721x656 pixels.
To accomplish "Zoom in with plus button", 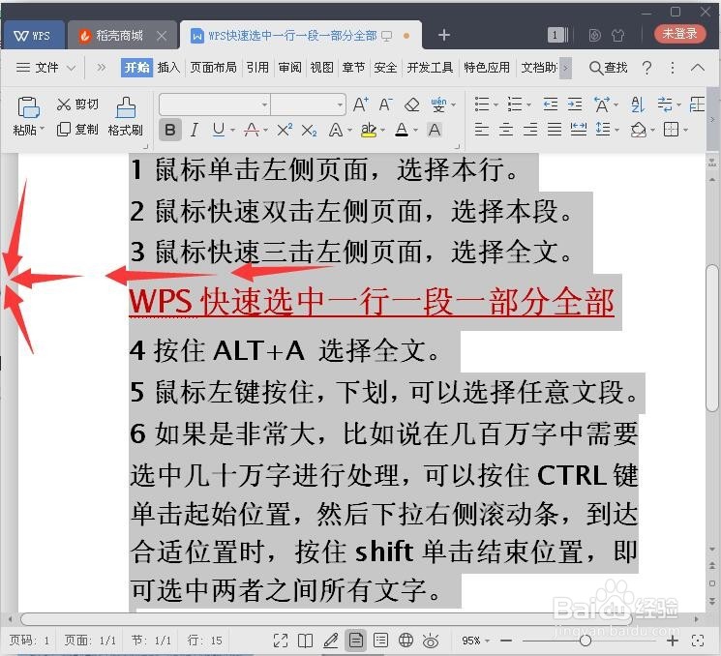I will 673,641.
